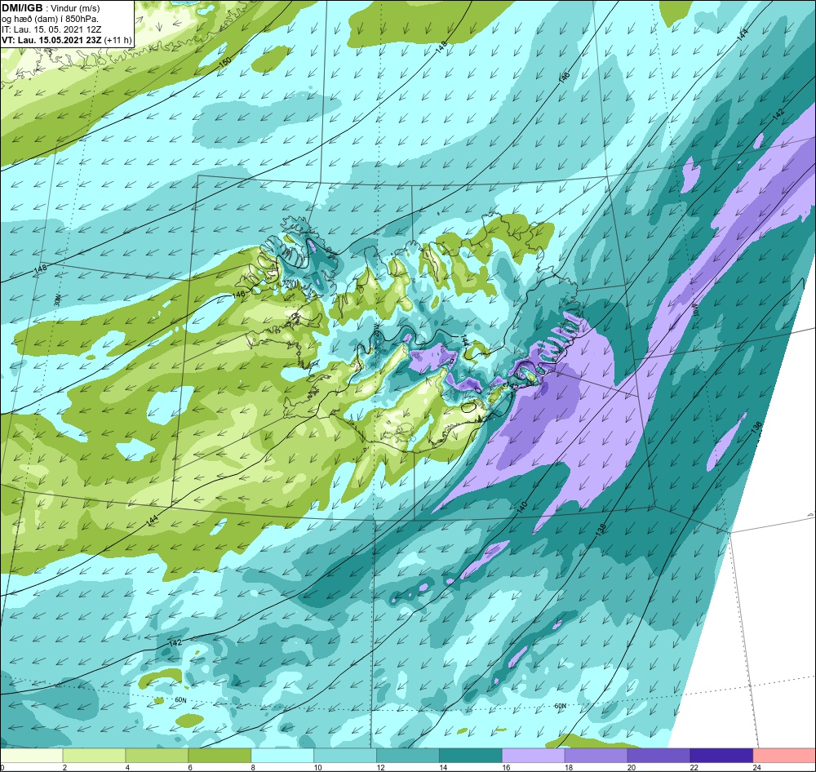Pick the teal 12–14 m/s legend swatch
Image resolution: width=816 pixels, height=772 pixels.
408,756
